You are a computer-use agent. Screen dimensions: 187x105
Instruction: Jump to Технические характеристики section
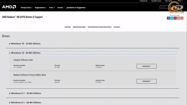99,27
